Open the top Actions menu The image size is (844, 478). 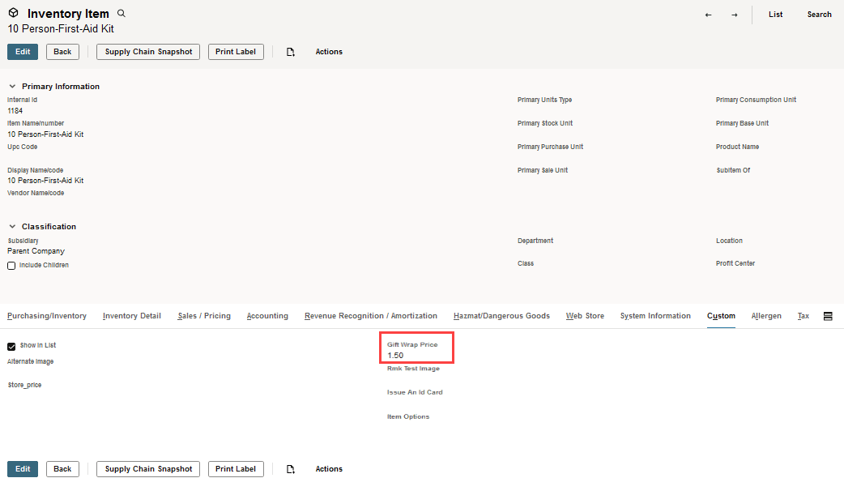329,52
